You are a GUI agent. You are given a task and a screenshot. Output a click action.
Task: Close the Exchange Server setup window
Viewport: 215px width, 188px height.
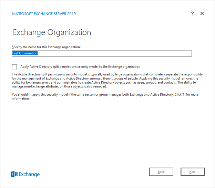(202, 13)
